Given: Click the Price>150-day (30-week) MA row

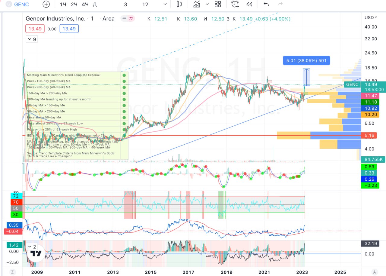Looking at the screenshot, I should (x=77, y=81).
